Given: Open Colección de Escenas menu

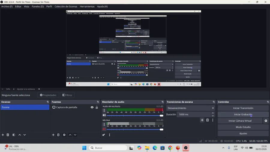Looking at the screenshot, I should coord(66,6).
